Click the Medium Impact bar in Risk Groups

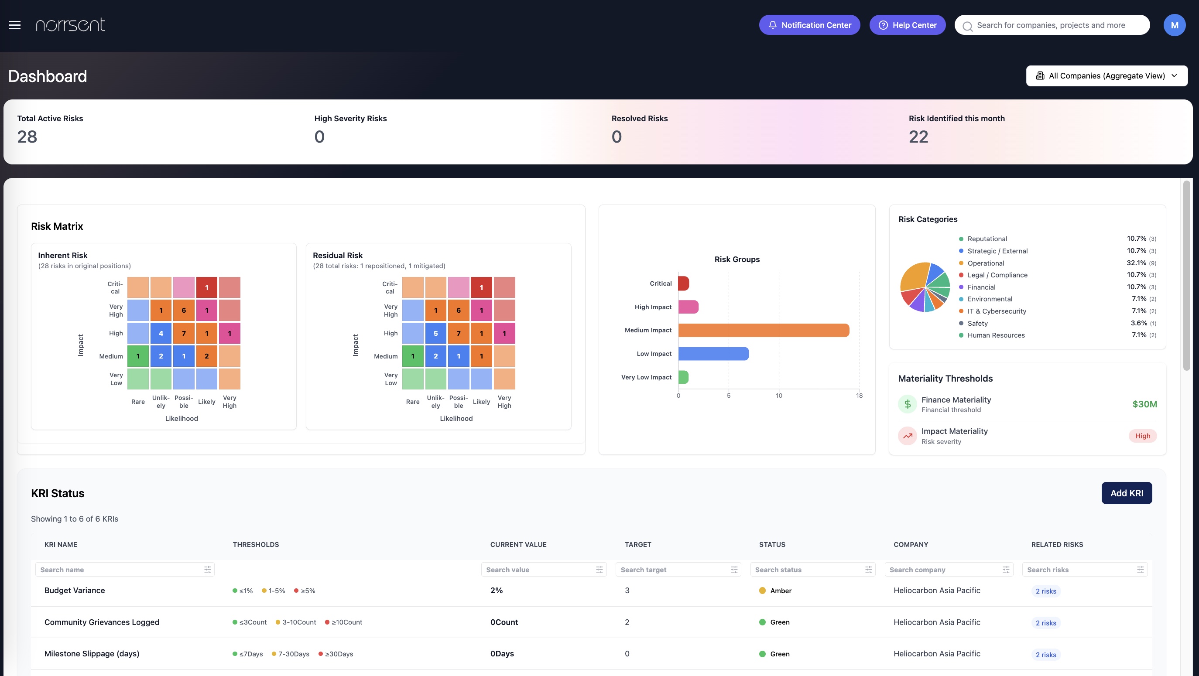tap(764, 330)
